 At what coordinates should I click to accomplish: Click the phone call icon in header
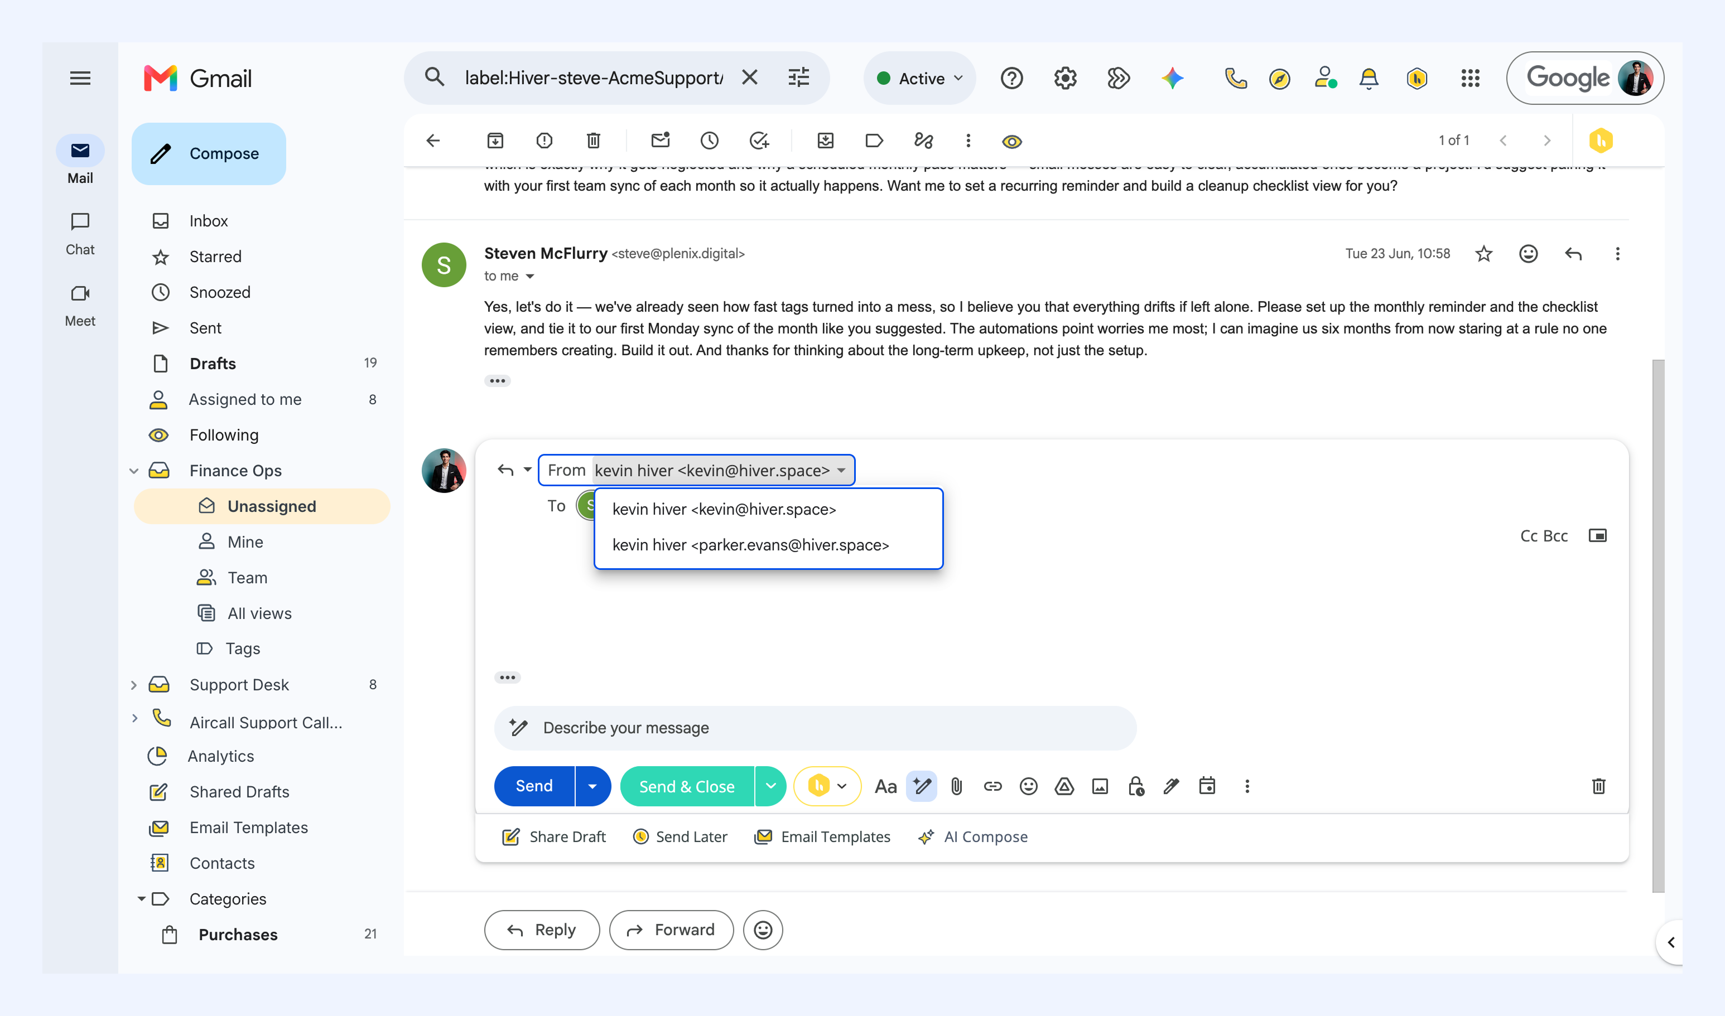tap(1235, 78)
